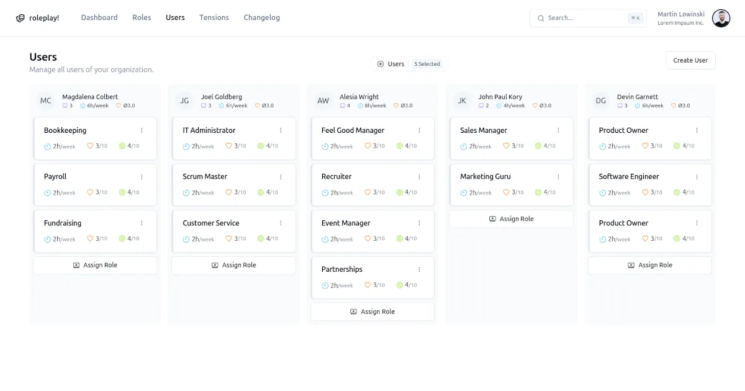745x391 pixels.
Task: Open the Users 5 Selected filter dropdown
Action: click(410, 64)
